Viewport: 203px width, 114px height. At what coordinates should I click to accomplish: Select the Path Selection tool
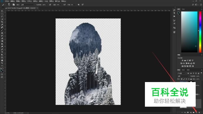2,55
